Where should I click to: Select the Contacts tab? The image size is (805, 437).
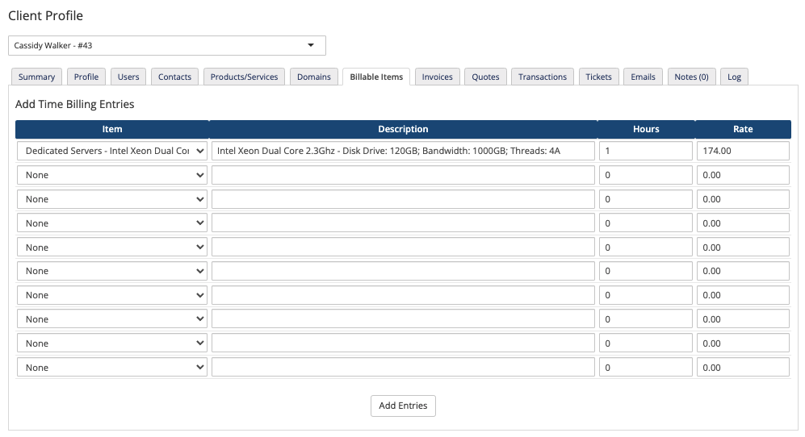174,77
